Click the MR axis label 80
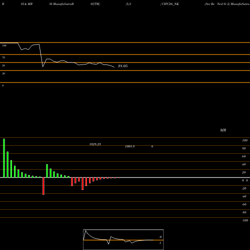Image resolution: width=250 pixels, height=250 pixels. coord(243,148)
